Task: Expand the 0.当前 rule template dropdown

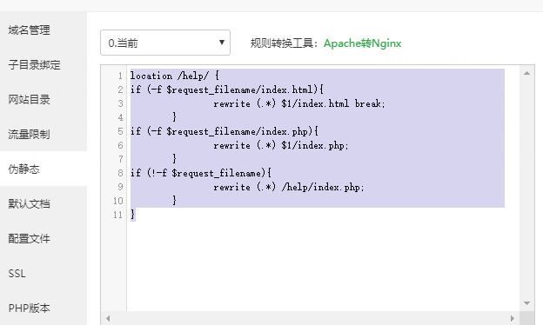Action: 165,43
